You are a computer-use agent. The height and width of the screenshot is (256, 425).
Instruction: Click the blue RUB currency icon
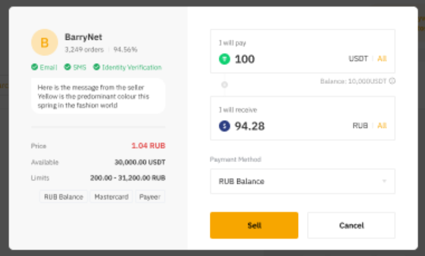(x=224, y=126)
